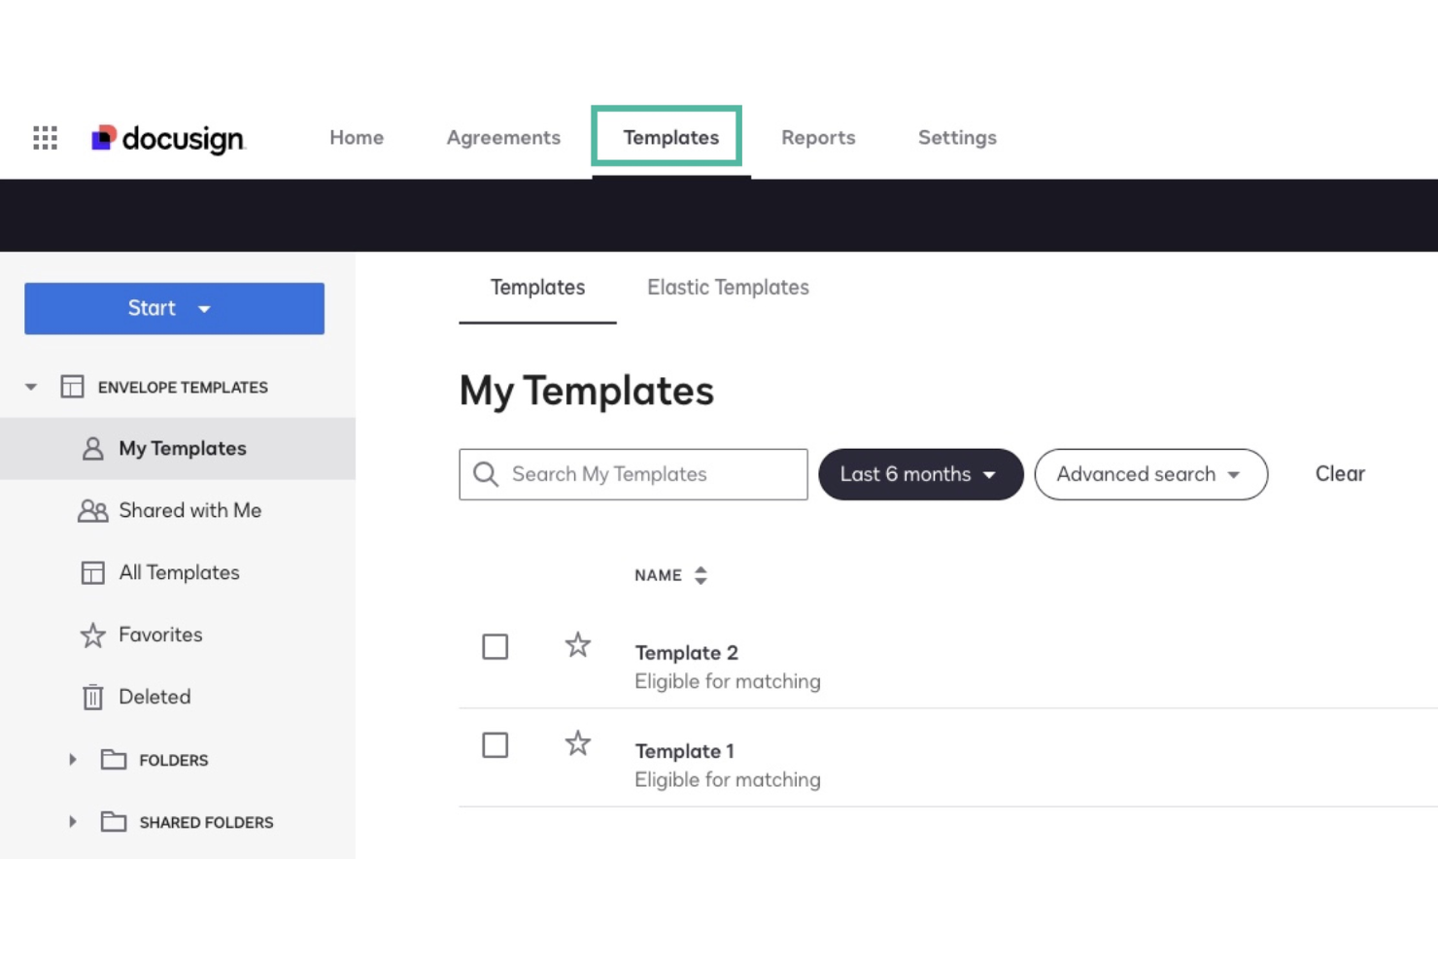Switch to the Elastic Templates tab
The width and height of the screenshot is (1438, 959).
click(728, 288)
